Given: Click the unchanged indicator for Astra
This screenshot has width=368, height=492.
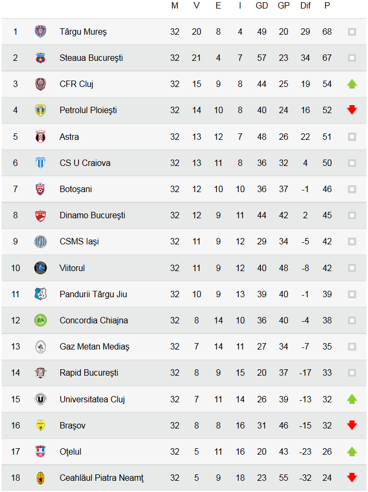Looking at the screenshot, I should pyautogui.click(x=351, y=137).
